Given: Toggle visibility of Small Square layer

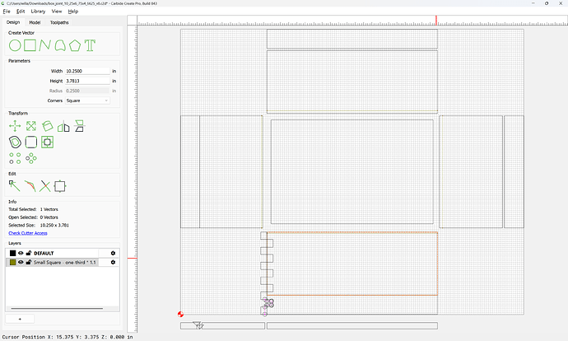Looking at the screenshot, I should point(21,262).
